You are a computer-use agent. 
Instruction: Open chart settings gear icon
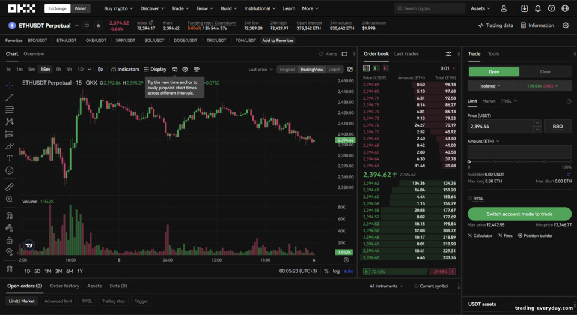point(185,70)
